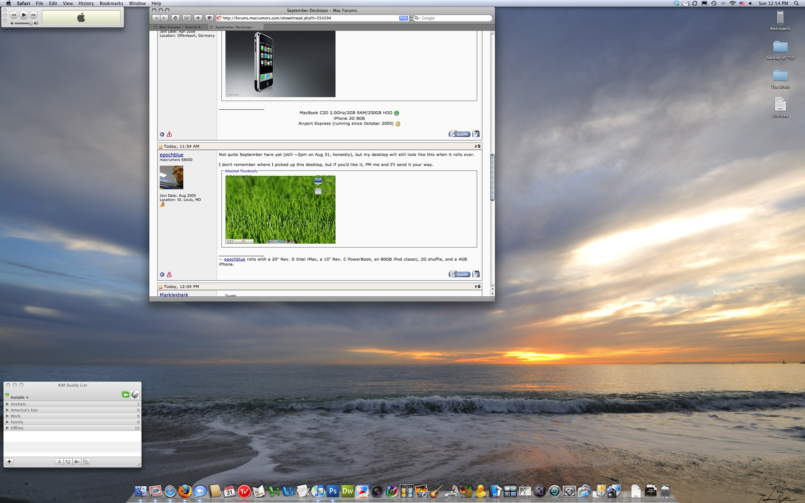The width and height of the screenshot is (805, 503).
Task: Click the RSS badge in address bar
Action: click(403, 18)
